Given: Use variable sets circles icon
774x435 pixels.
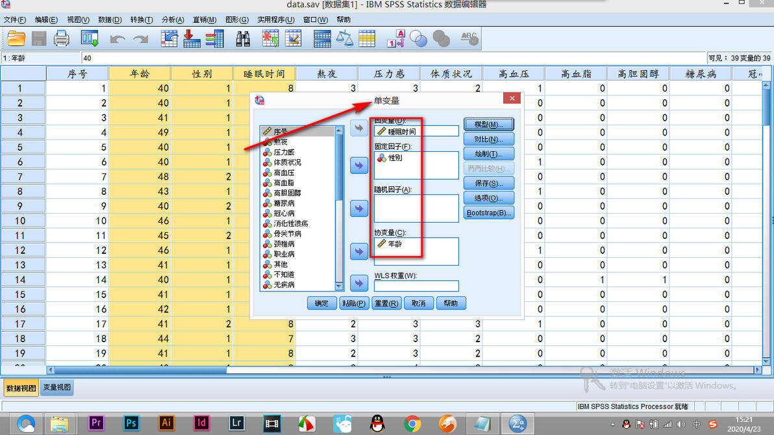Looking at the screenshot, I should pyautogui.click(x=419, y=39).
